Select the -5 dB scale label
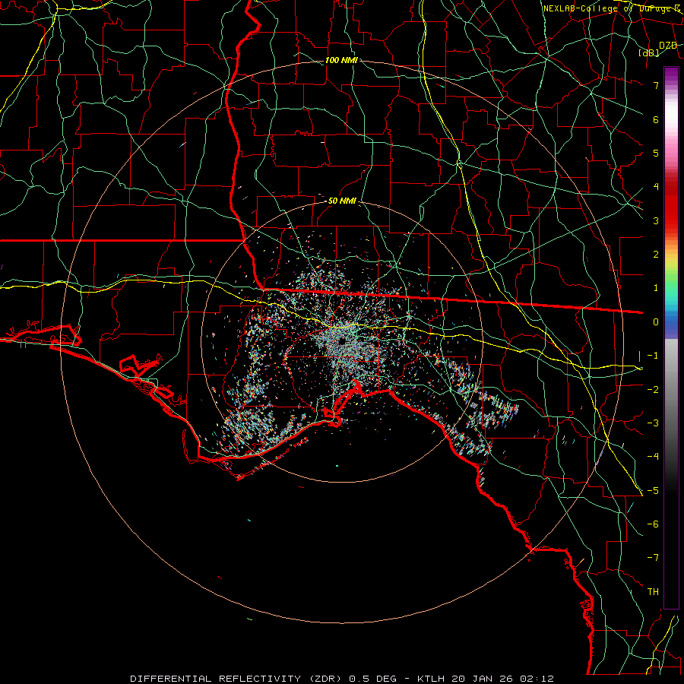684x684 pixels. tap(653, 490)
